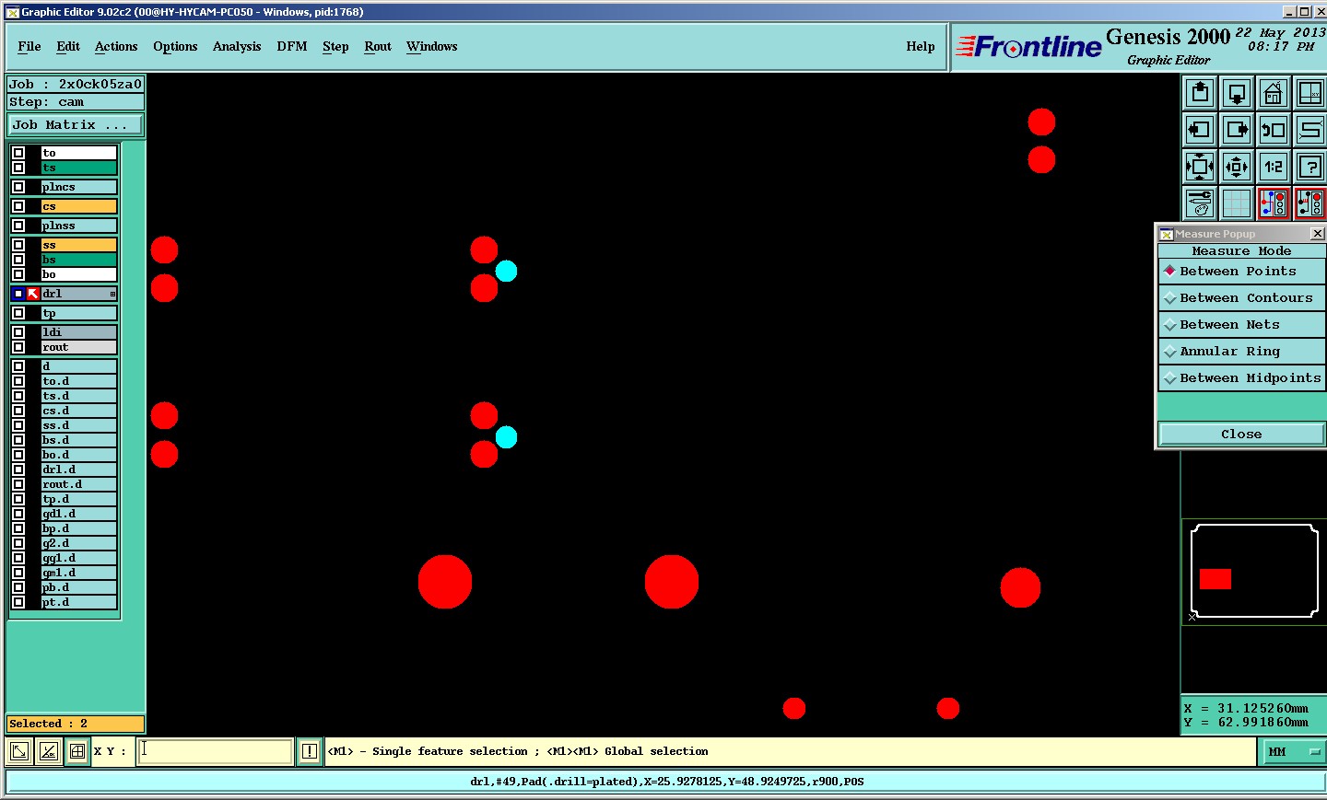Viewport: 1327px width, 800px height.
Task: Click the question mark query icon
Action: tap(1309, 167)
